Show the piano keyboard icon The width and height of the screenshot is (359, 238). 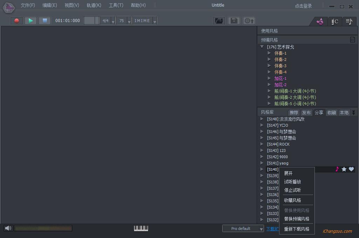point(141,228)
